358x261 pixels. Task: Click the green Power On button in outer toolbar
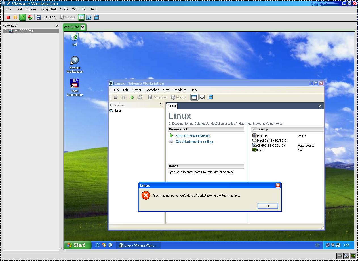[23, 18]
